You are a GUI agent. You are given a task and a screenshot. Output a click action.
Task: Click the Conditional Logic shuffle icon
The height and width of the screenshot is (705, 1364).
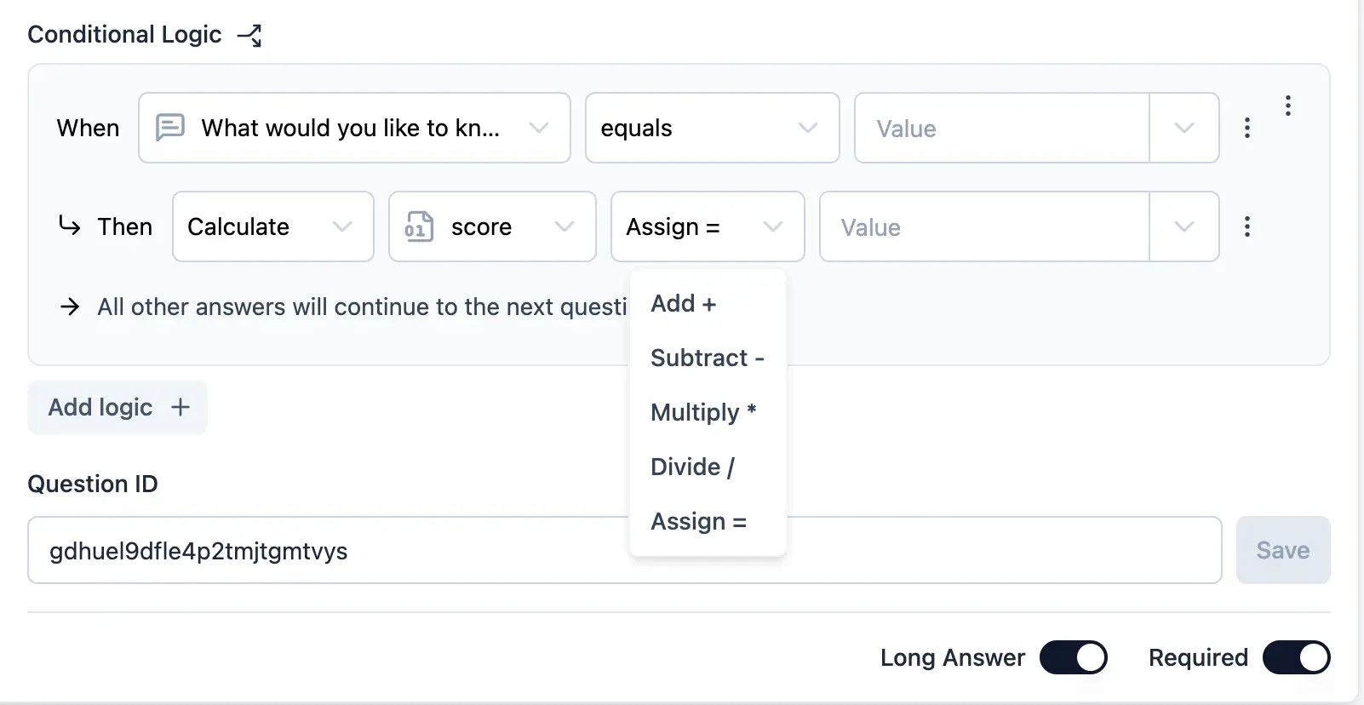click(249, 35)
